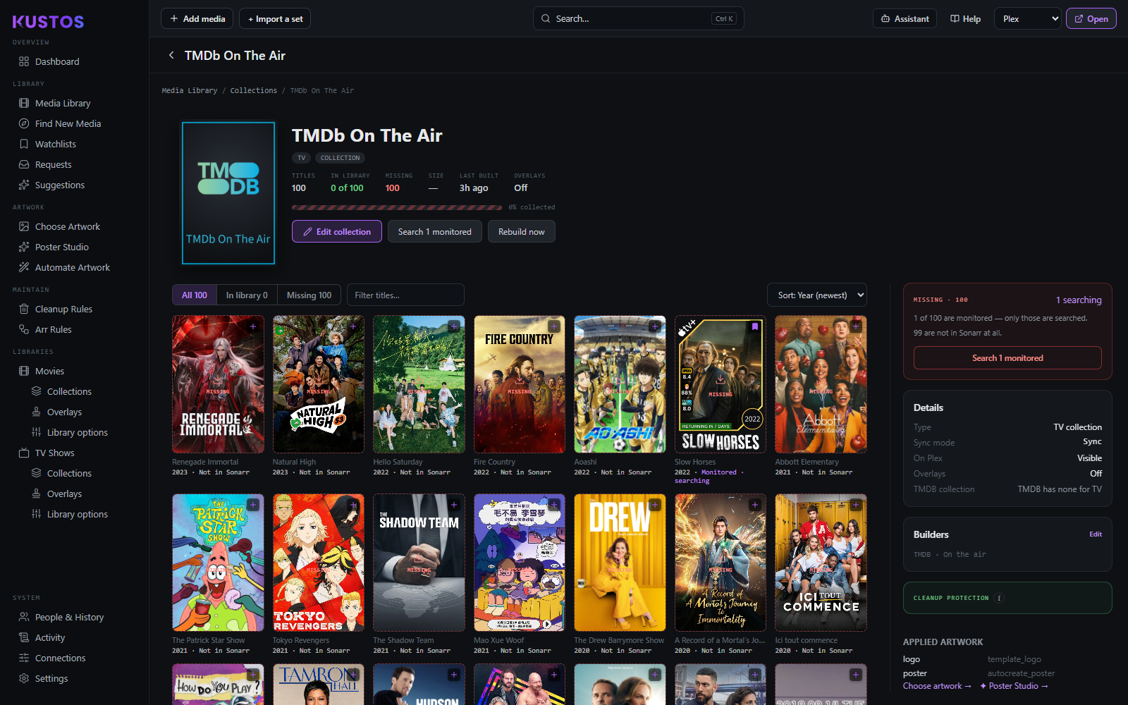Viewport: 1128px width, 705px height.
Task: Open Suggestions sparkle icon
Action: [x=24, y=185]
